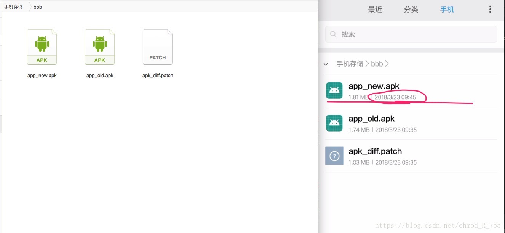Tap the app_old.apk Android icon in the phone list

point(334,123)
